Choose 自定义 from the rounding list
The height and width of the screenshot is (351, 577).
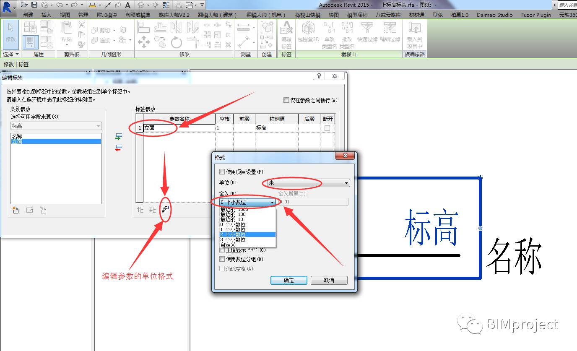[247, 244]
